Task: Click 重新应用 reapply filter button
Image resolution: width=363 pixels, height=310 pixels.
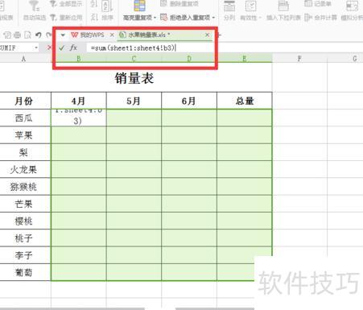Action: [x=67, y=18]
